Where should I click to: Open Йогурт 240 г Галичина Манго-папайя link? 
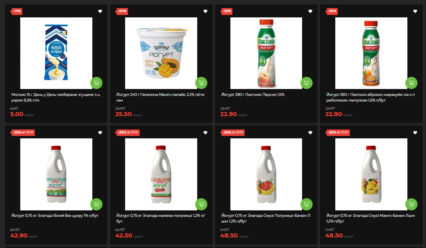pyautogui.click(x=160, y=97)
